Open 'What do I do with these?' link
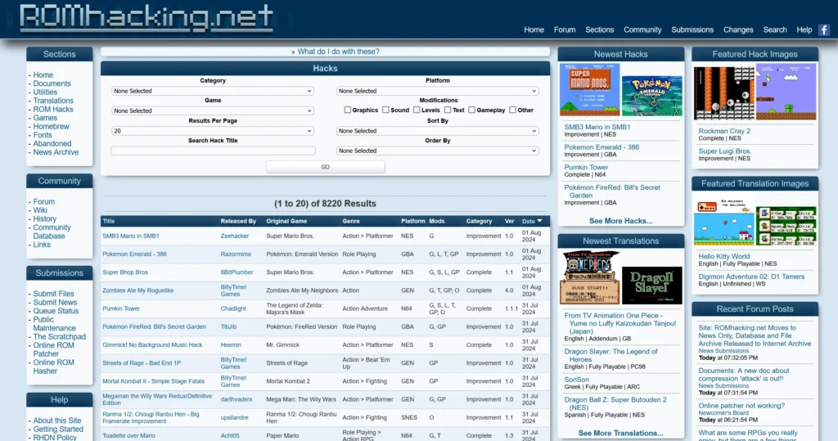Viewport: 838px width, 441px height. click(338, 52)
